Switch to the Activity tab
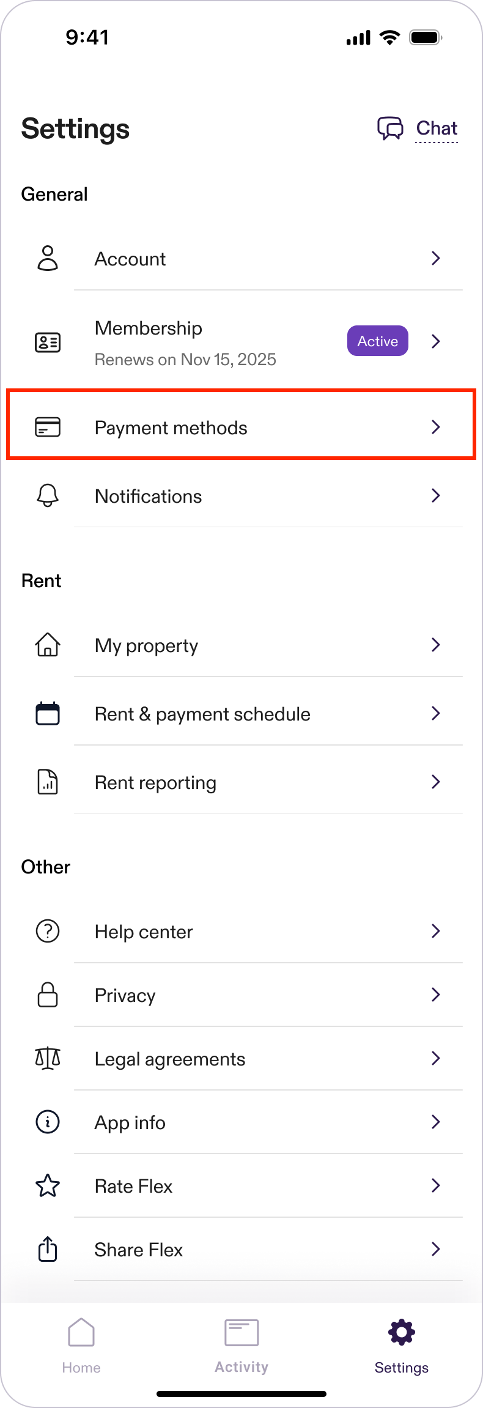This screenshot has width=483, height=1408. click(x=242, y=1346)
